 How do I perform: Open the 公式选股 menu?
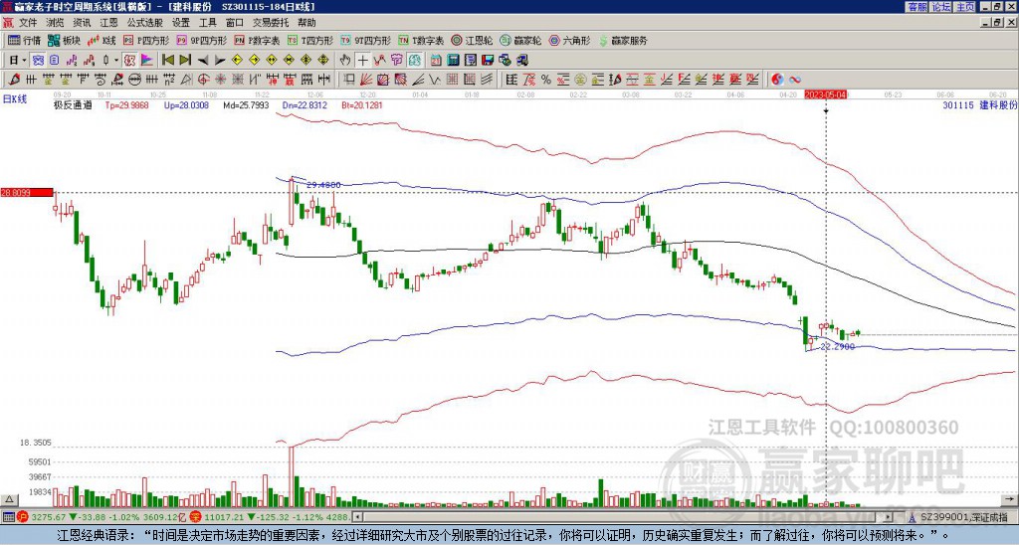point(145,23)
